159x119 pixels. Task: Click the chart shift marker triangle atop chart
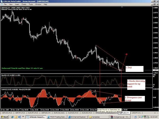tap(122, 7)
